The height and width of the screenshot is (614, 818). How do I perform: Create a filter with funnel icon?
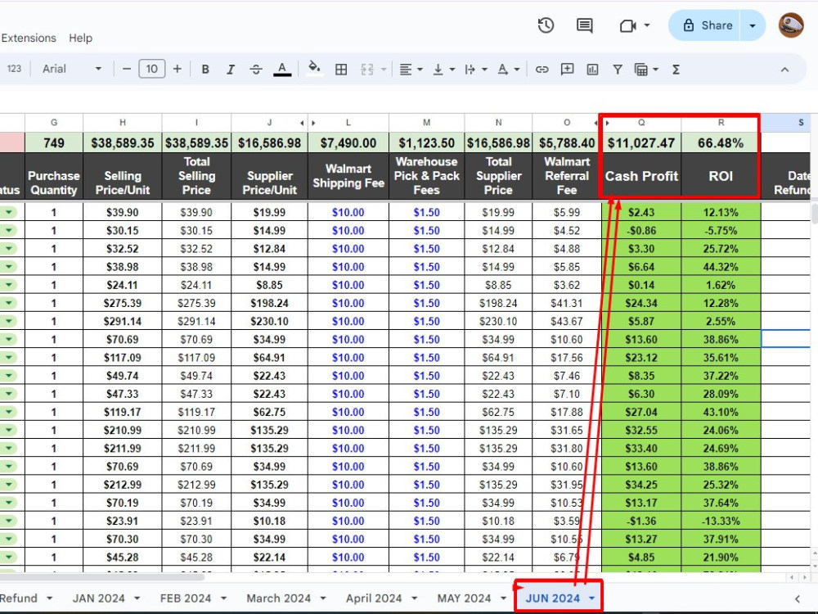pyautogui.click(x=617, y=69)
